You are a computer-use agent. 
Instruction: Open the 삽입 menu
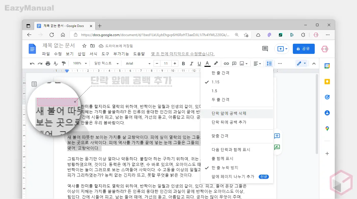(x=81, y=54)
